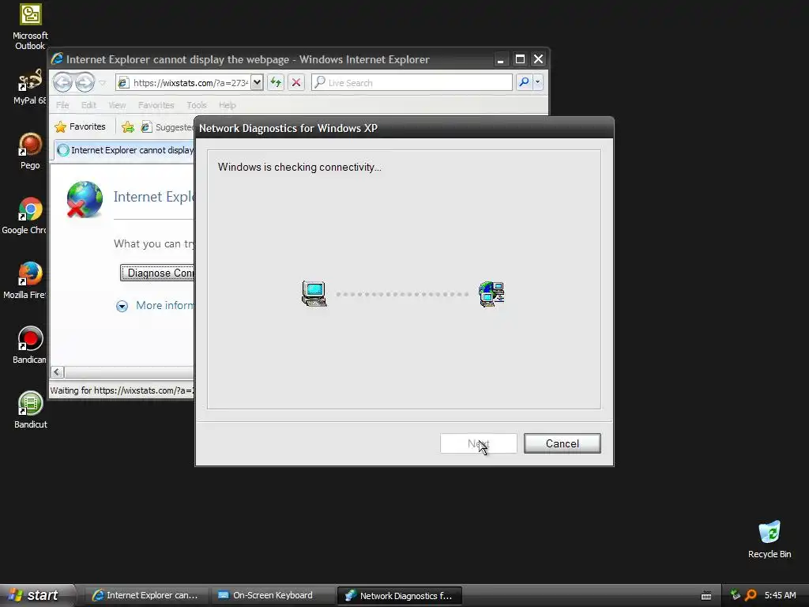Click the Live Search magnifier button
The height and width of the screenshot is (607, 809).
524,82
